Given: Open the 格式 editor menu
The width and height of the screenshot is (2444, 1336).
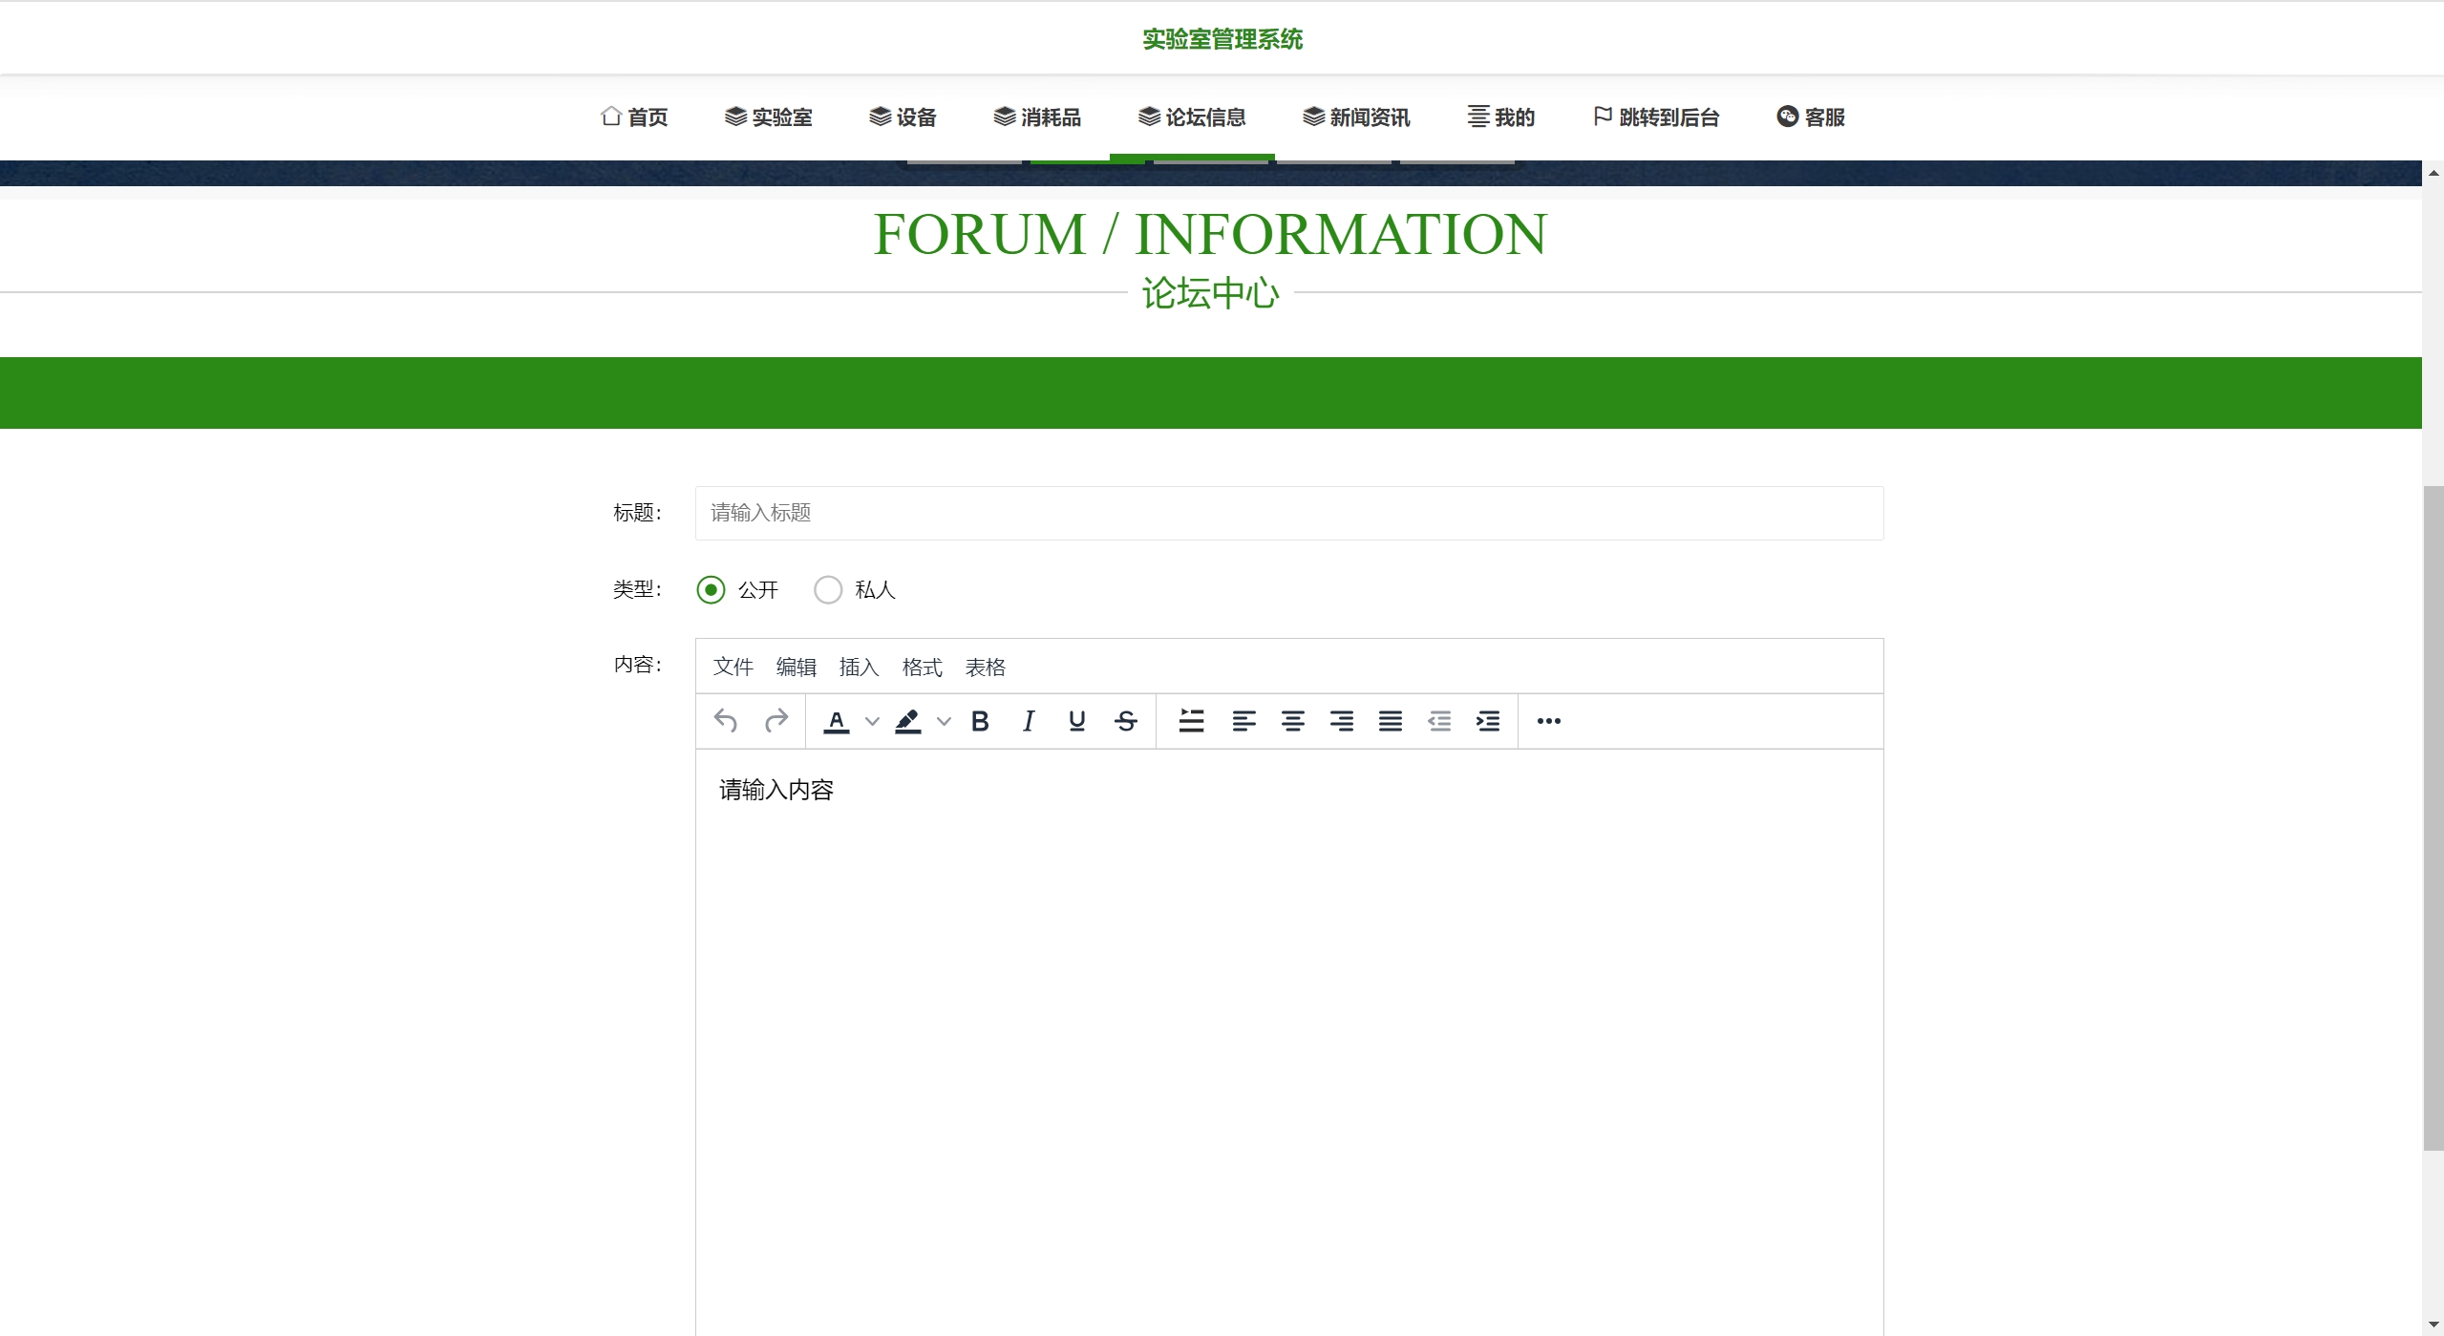Looking at the screenshot, I should 922,668.
